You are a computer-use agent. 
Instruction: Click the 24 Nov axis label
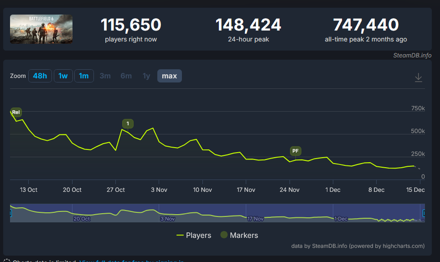coord(290,190)
